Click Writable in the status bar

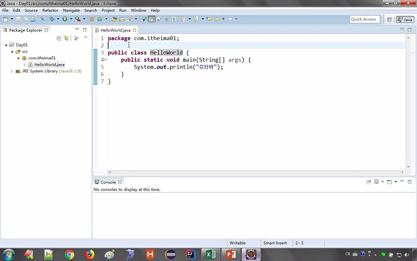click(237, 243)
